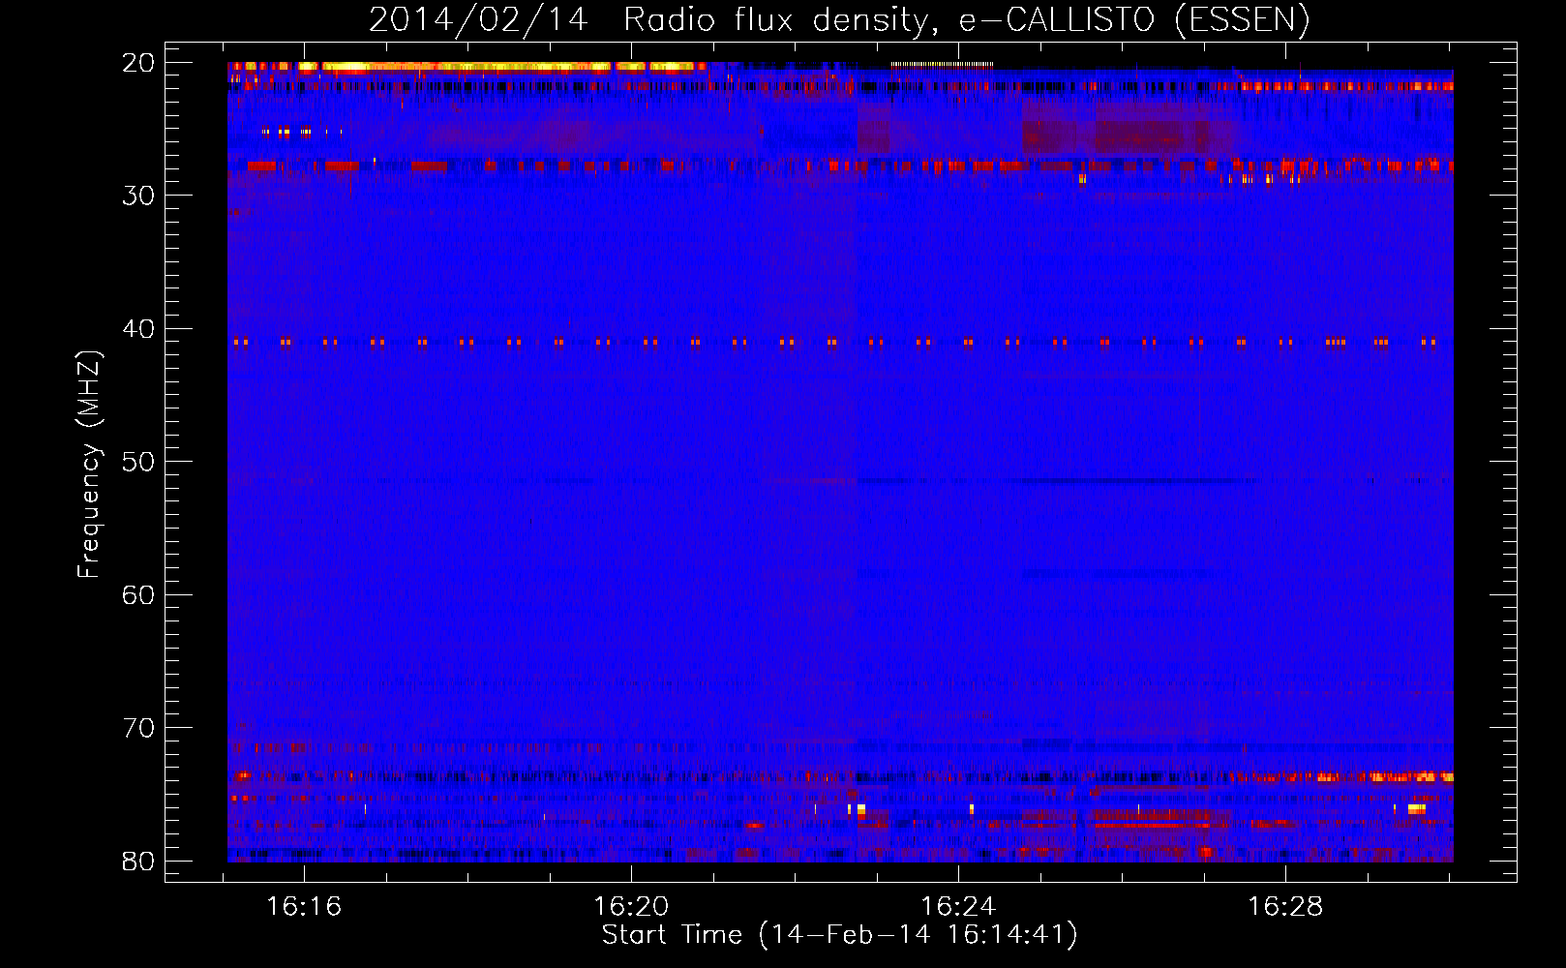Image resolution: width=1566 pixels, height=968 pixels.
Task: Click the 'Start Time (14-Feb-14 16:14:41)' label
Action: 839,935
